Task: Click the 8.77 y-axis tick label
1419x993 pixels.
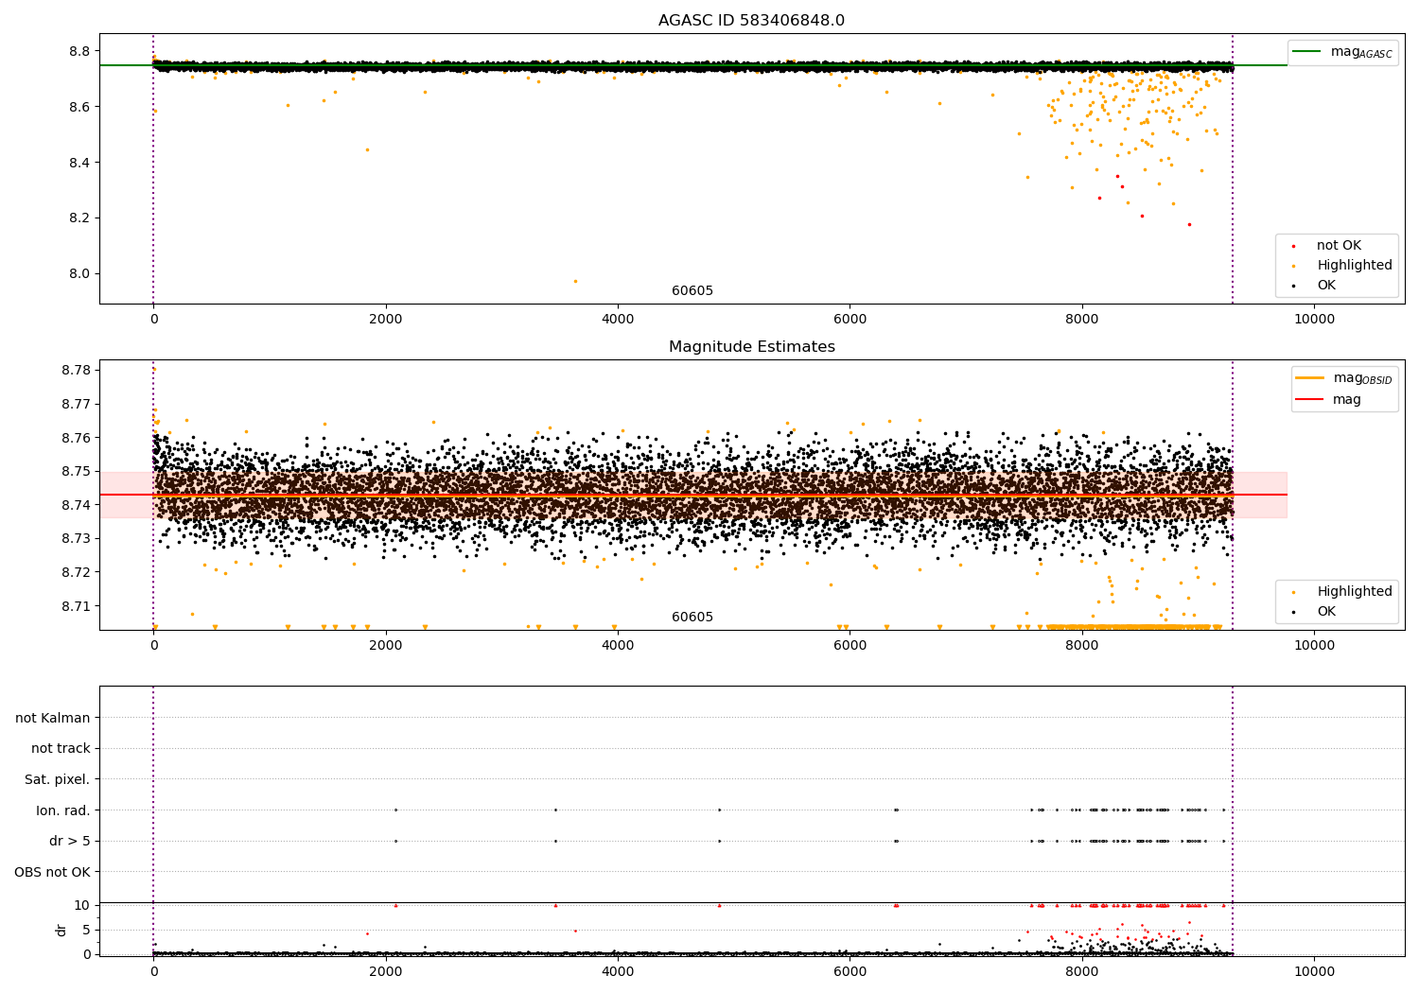Action: tap(76, 404)
